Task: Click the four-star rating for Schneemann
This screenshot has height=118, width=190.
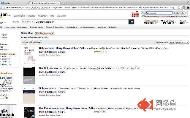Action: coord(98,52)
